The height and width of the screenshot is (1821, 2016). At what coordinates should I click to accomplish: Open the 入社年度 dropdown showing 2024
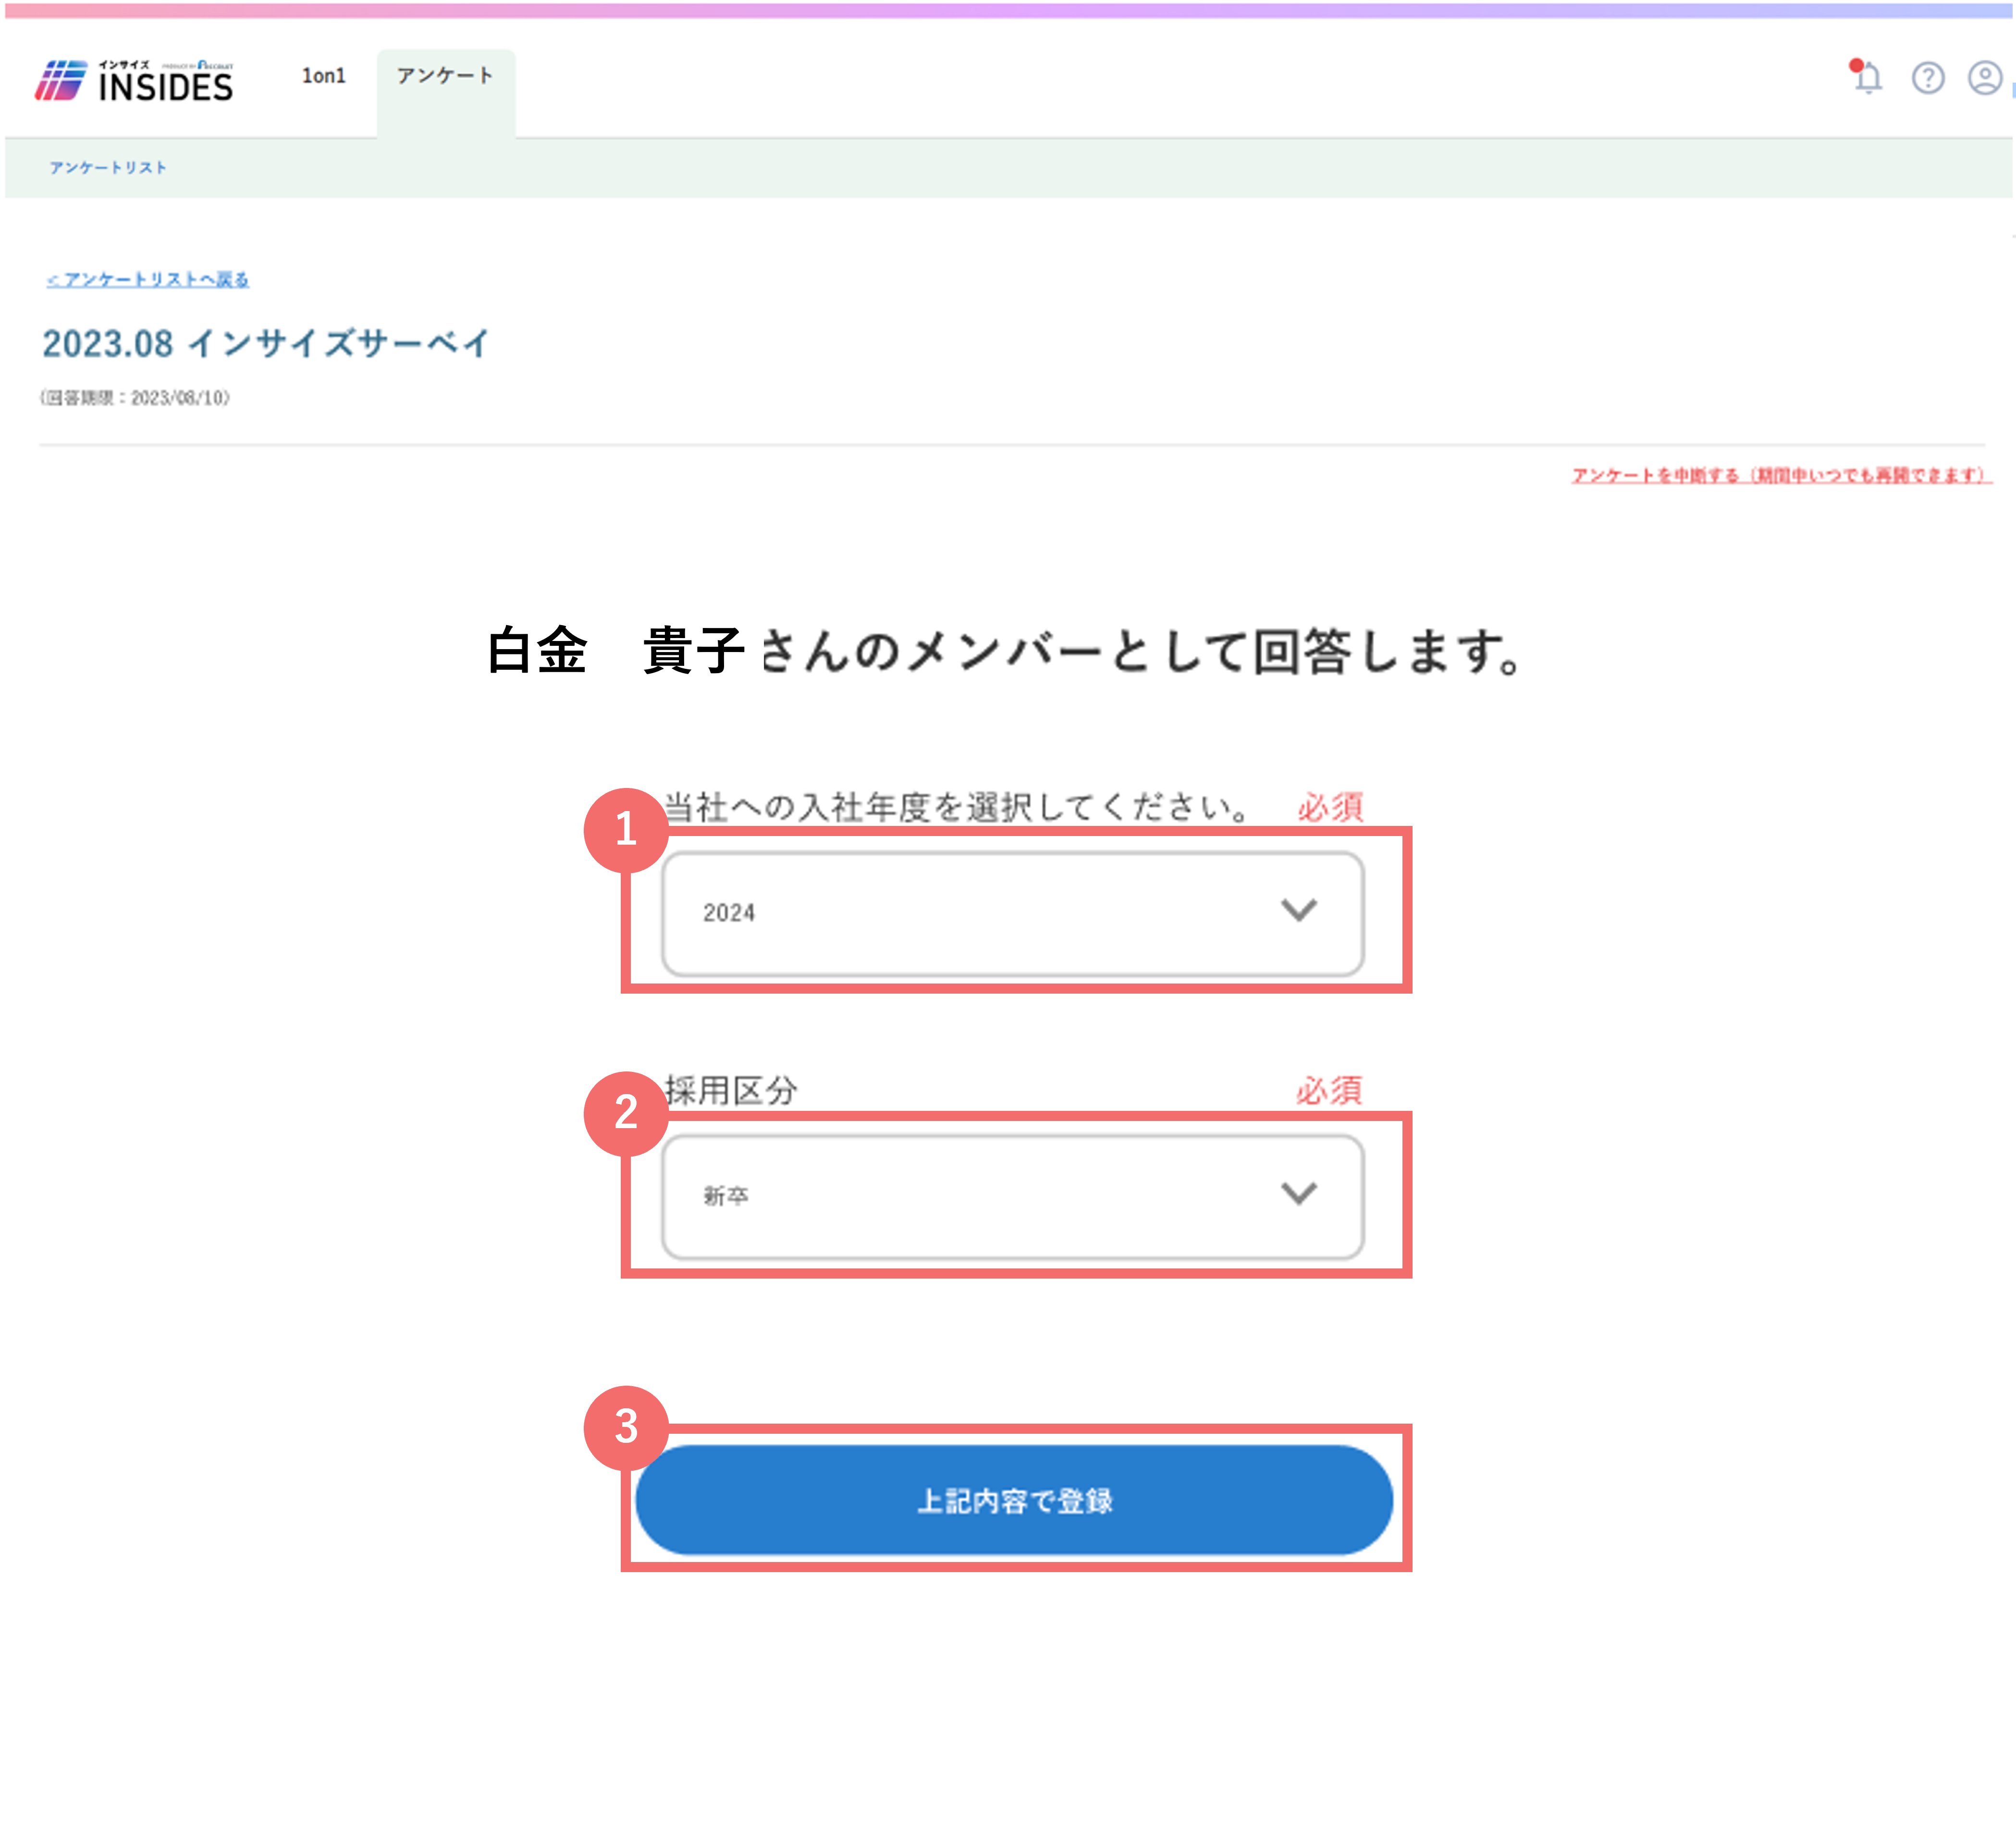coord(1012,913)
